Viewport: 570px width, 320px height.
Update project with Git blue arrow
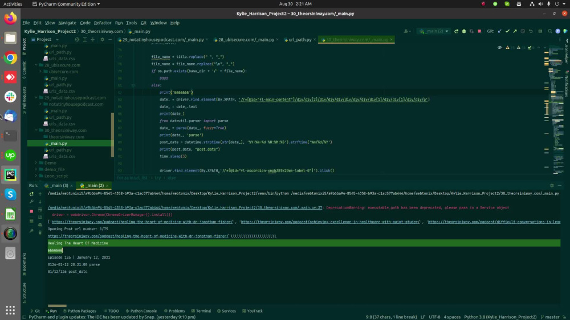pos(500,31)
